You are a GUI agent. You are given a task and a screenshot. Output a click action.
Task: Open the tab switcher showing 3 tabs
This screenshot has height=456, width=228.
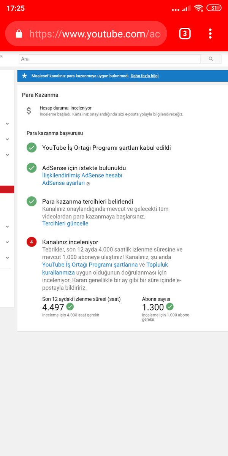pyautogui.click(x=185, y=34)
